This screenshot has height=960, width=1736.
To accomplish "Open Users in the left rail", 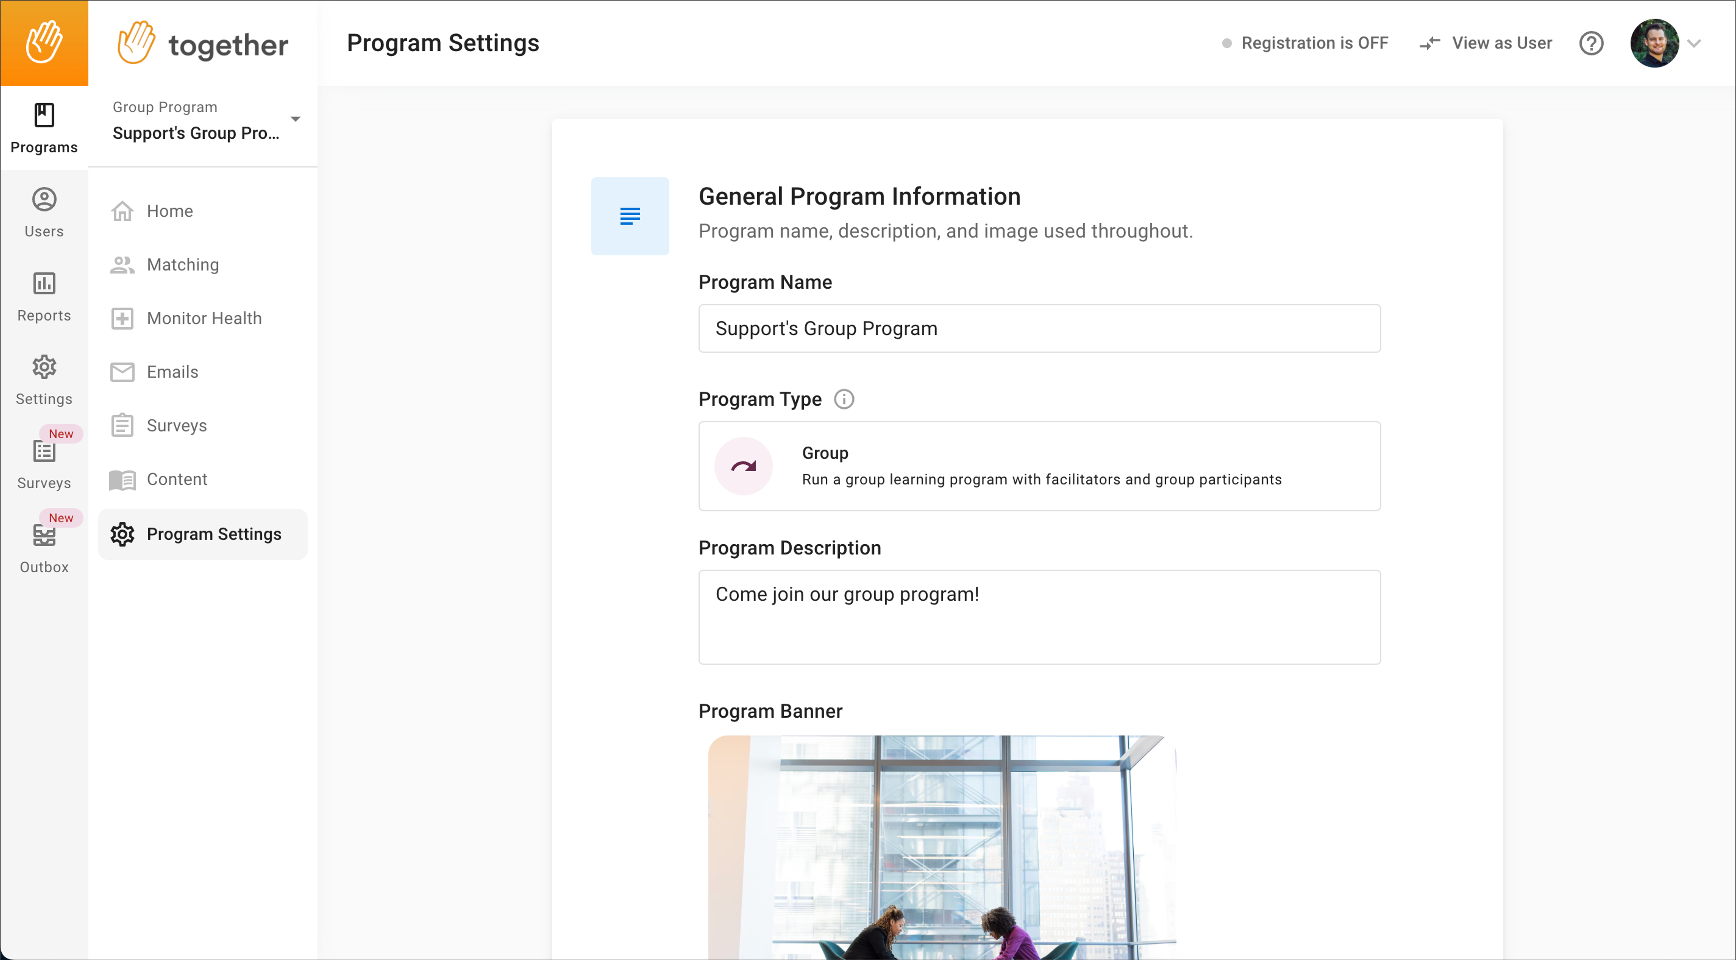I will [44, 213].
